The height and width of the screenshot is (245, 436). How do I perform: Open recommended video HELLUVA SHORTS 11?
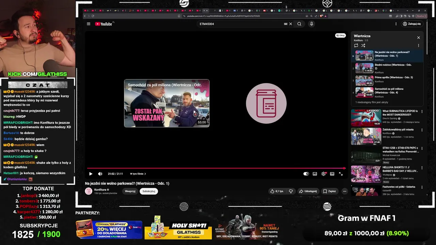(385, 174)
